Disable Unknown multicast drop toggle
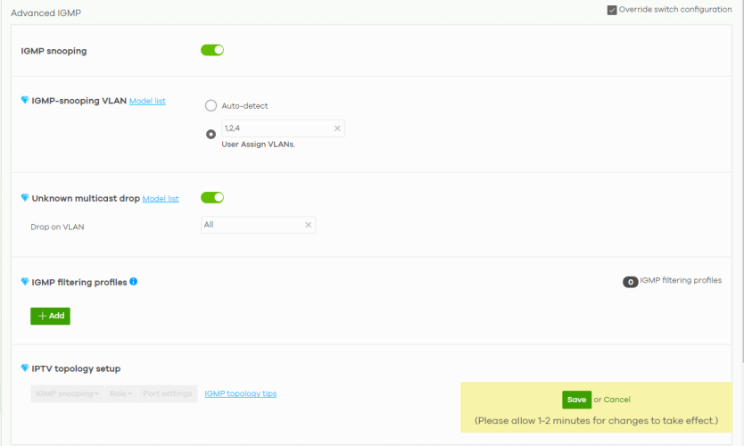This screenshot has width=744, height=446. click(x=212, y=198)
